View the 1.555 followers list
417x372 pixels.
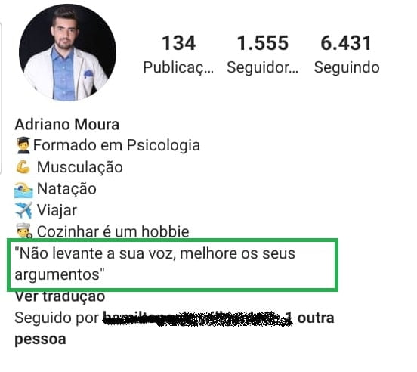point(262,43)
